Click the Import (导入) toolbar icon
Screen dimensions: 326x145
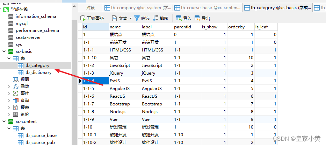[x=179, y=18]
